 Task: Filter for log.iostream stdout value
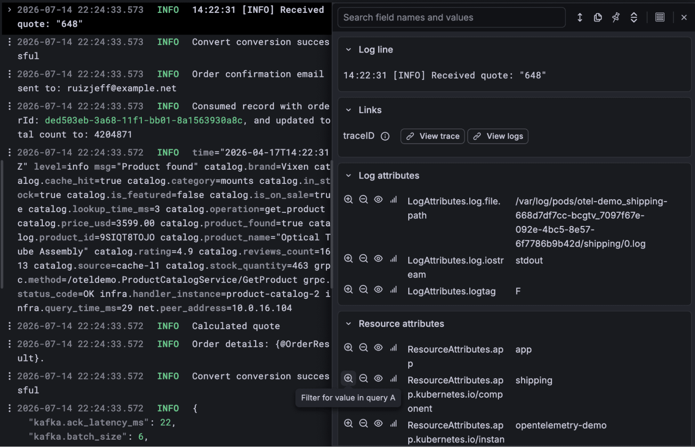(x=348, y=259)
